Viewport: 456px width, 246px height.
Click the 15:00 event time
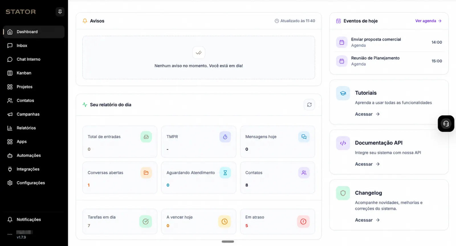point(437,61)
